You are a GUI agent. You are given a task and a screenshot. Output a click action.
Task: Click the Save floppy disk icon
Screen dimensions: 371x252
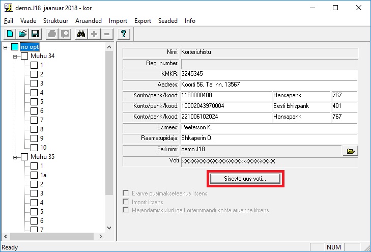tap(35, 34)
